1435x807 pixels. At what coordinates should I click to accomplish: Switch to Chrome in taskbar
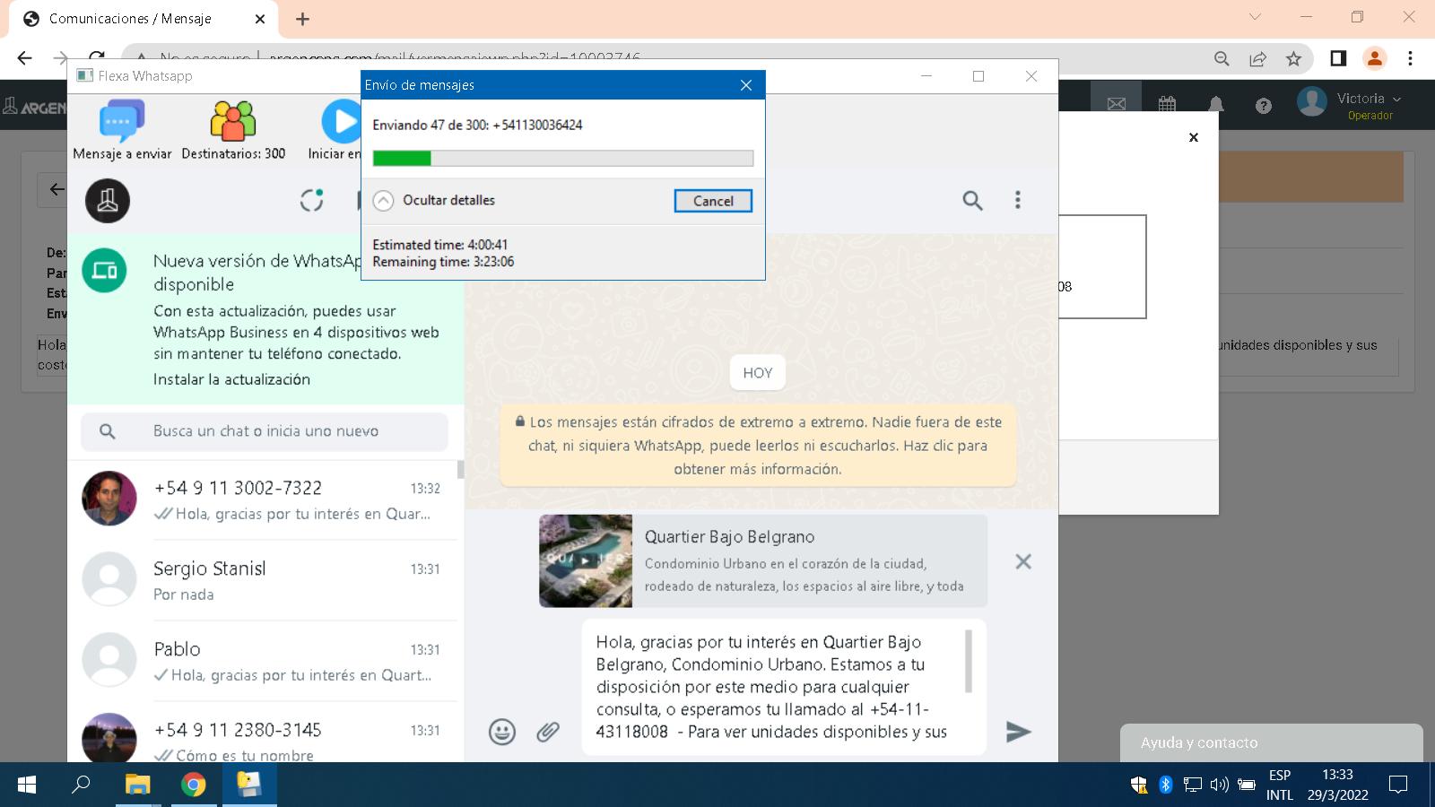point(193,785)
